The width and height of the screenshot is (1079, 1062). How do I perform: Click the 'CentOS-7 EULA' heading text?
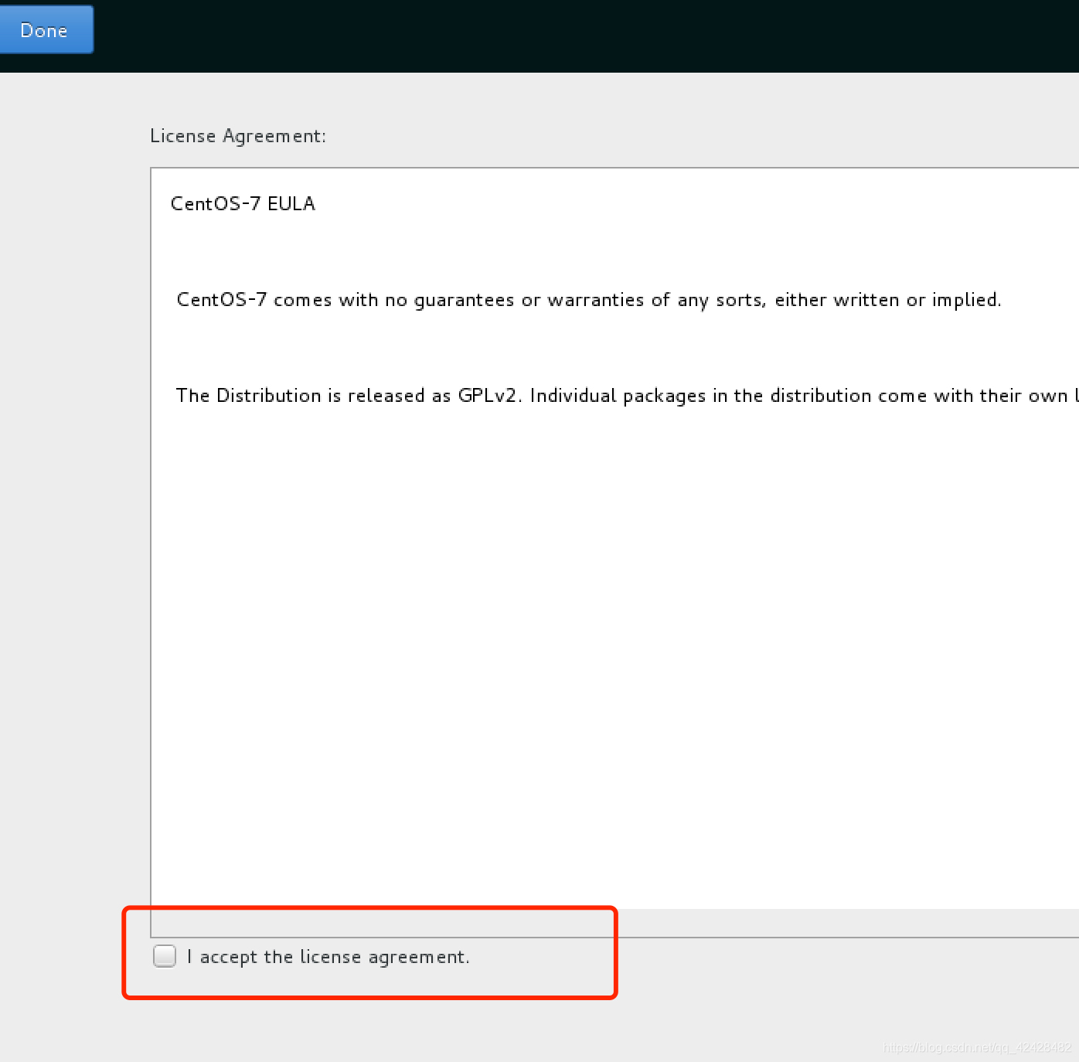pyautogui.click(x=243, y=203)
